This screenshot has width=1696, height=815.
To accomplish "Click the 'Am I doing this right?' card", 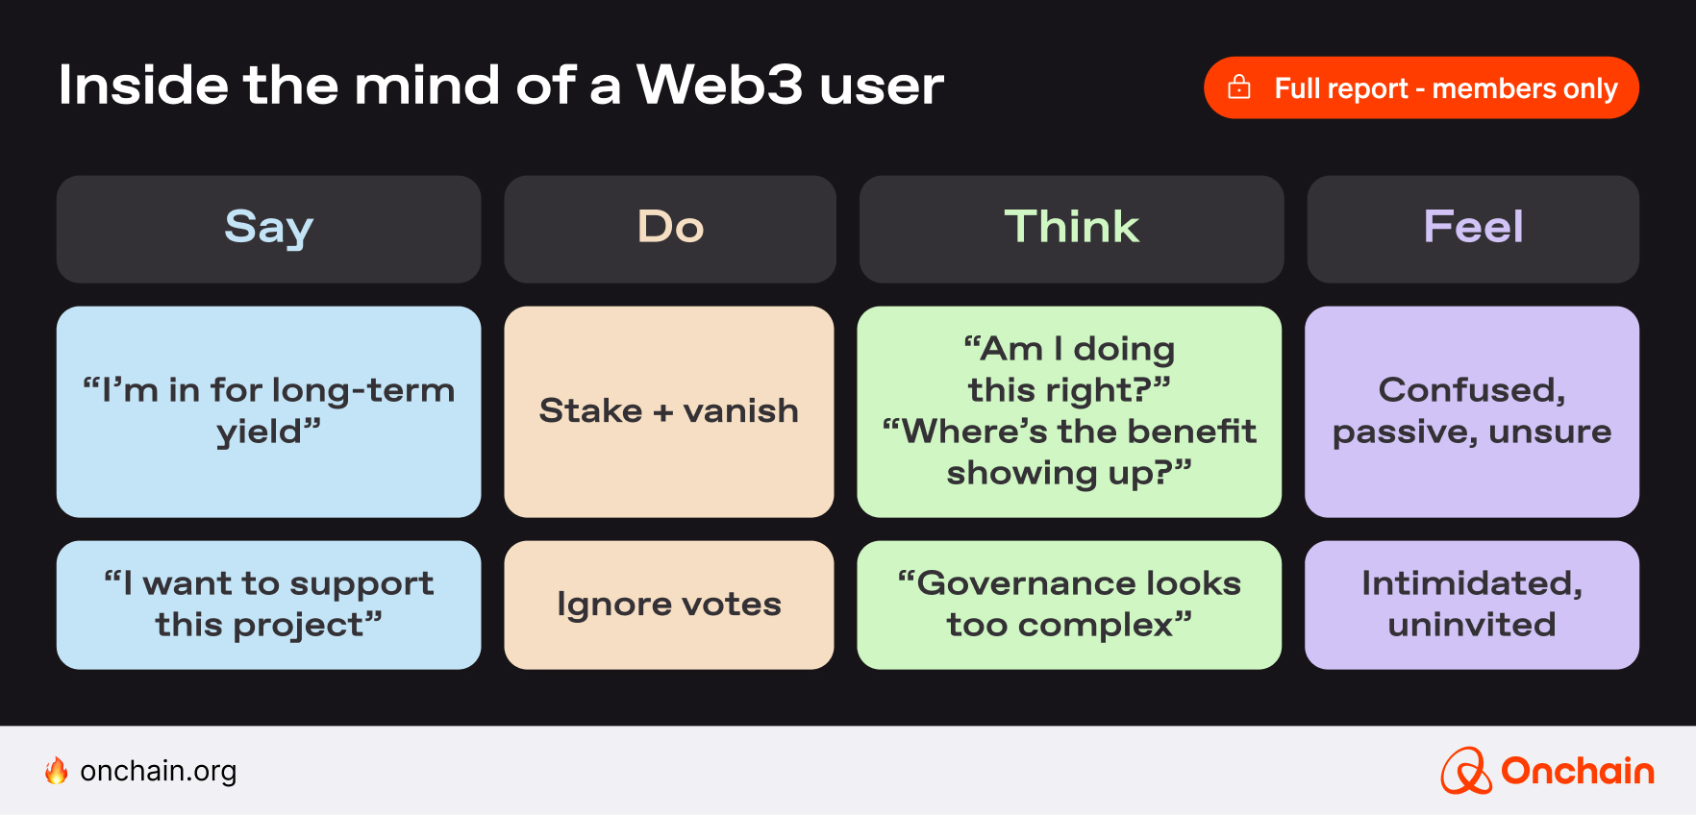I will pyautogui.click(x=1069, y=411).
